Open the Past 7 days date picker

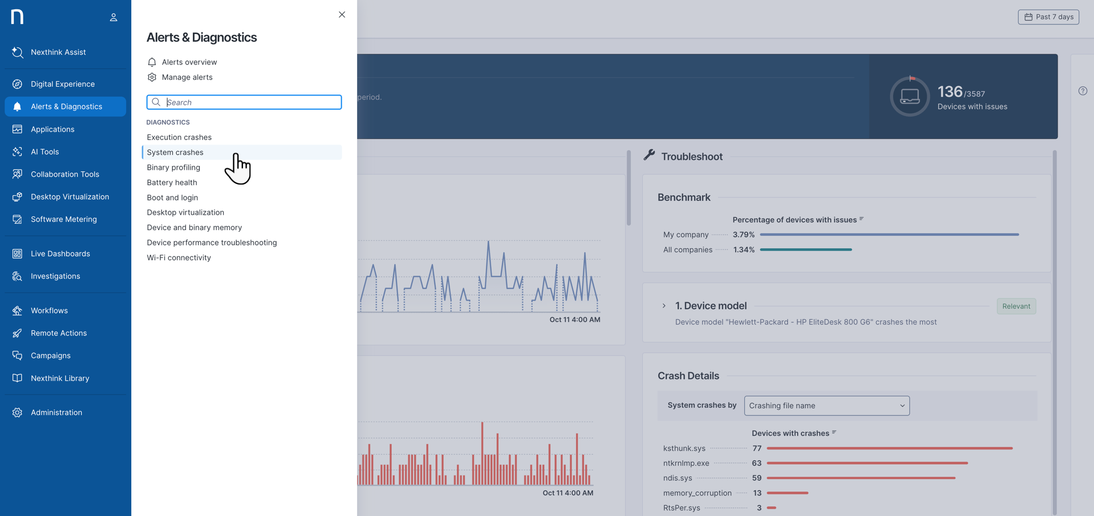coord(1048,17)
